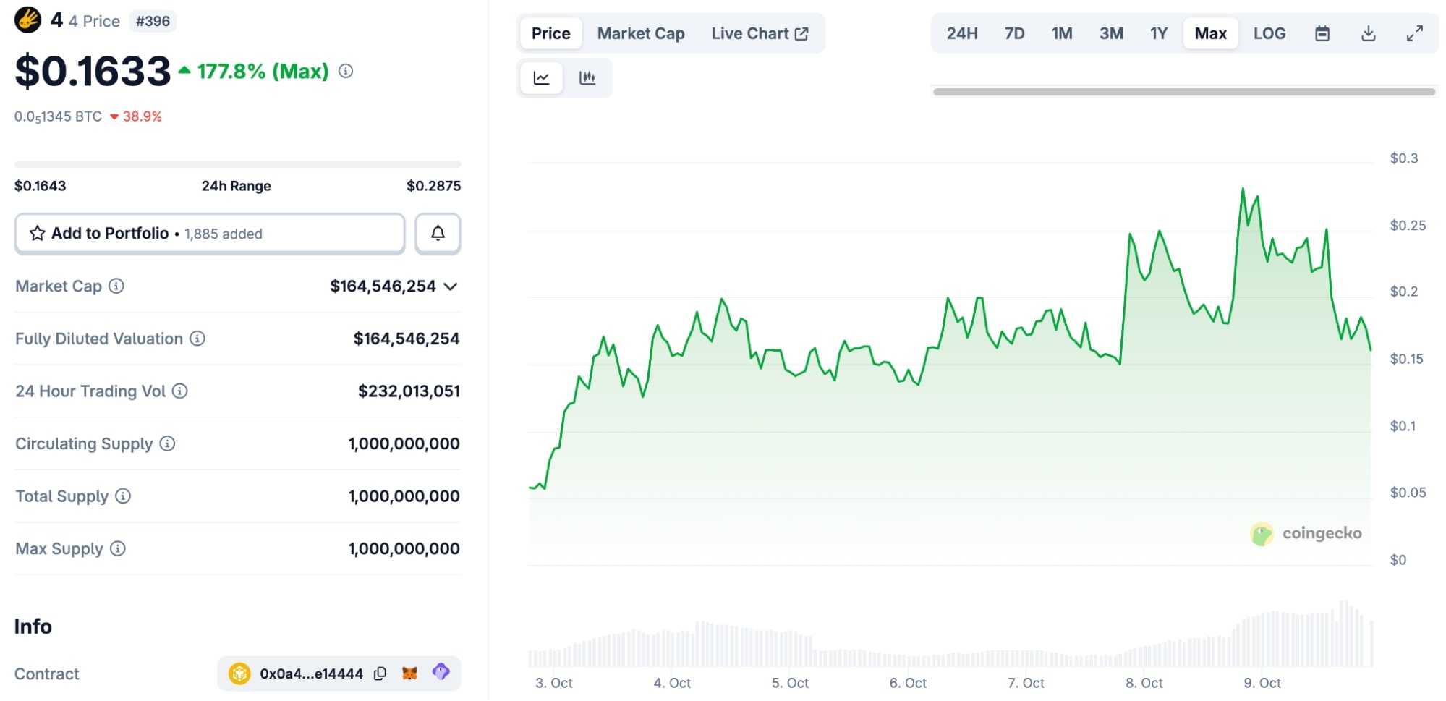Expand the Market Cap value chevron
1446x701 pixels.
[x=451, y=286]
